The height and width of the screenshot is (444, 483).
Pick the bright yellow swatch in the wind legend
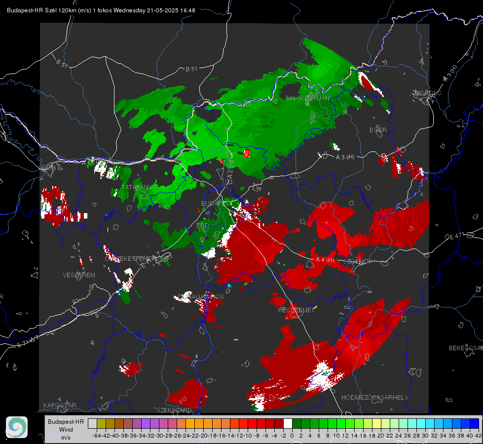coord(376,424)
